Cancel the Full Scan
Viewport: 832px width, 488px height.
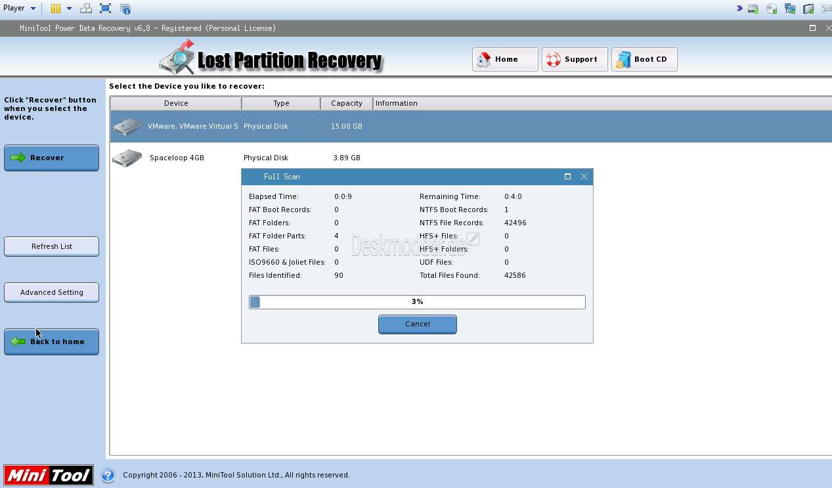(x=418, y=324)
